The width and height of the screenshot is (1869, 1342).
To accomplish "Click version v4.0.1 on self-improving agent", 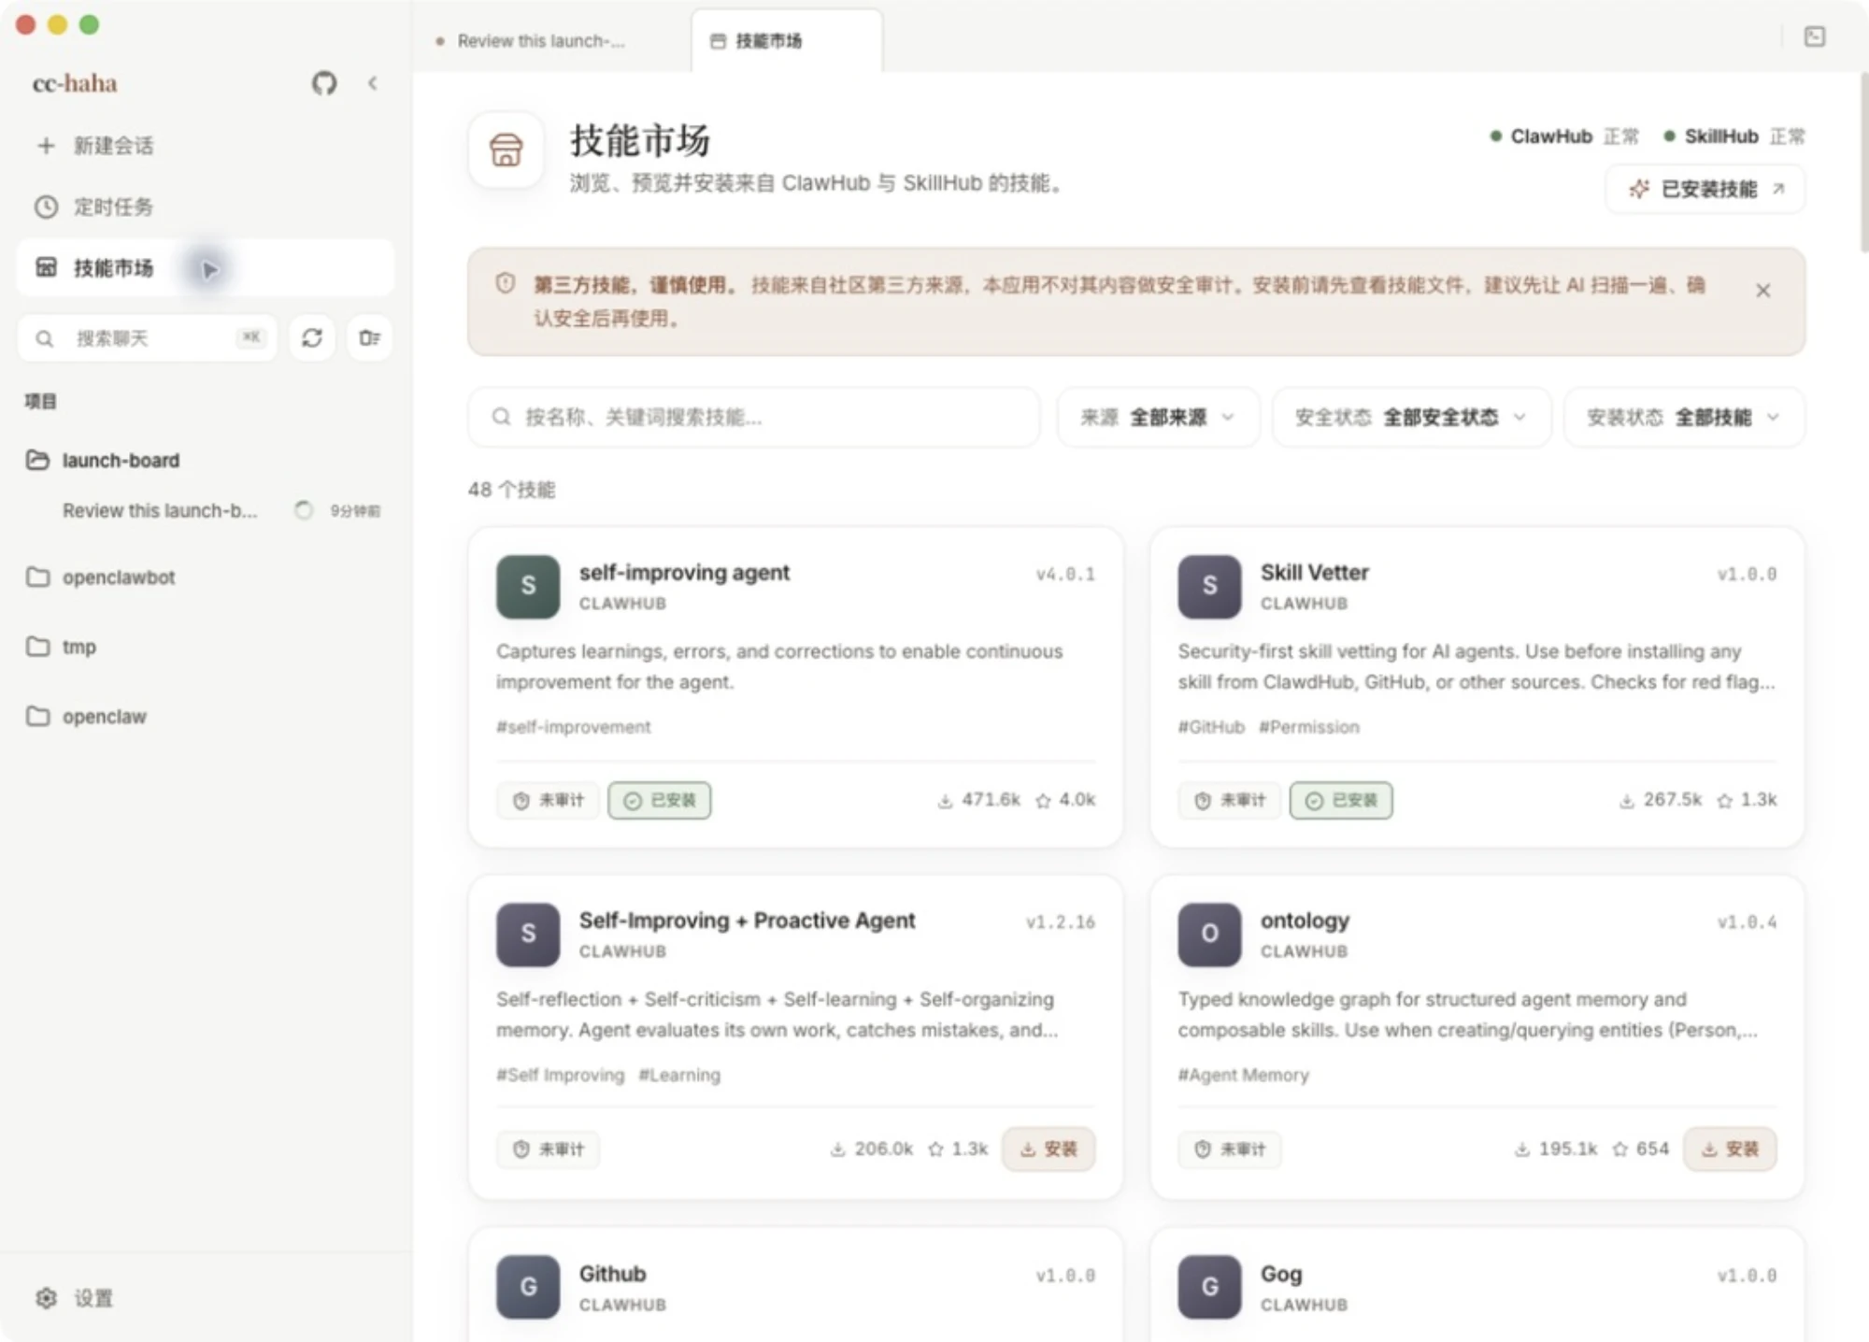I will (x=1065, y=574).
